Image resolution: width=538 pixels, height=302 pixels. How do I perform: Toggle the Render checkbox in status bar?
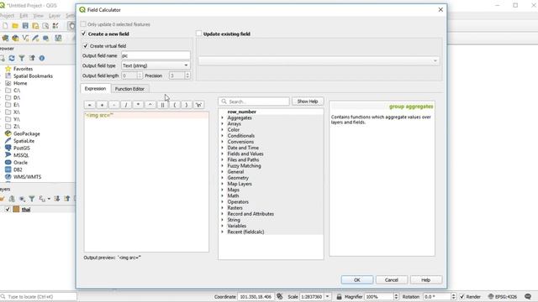point(462,296)
